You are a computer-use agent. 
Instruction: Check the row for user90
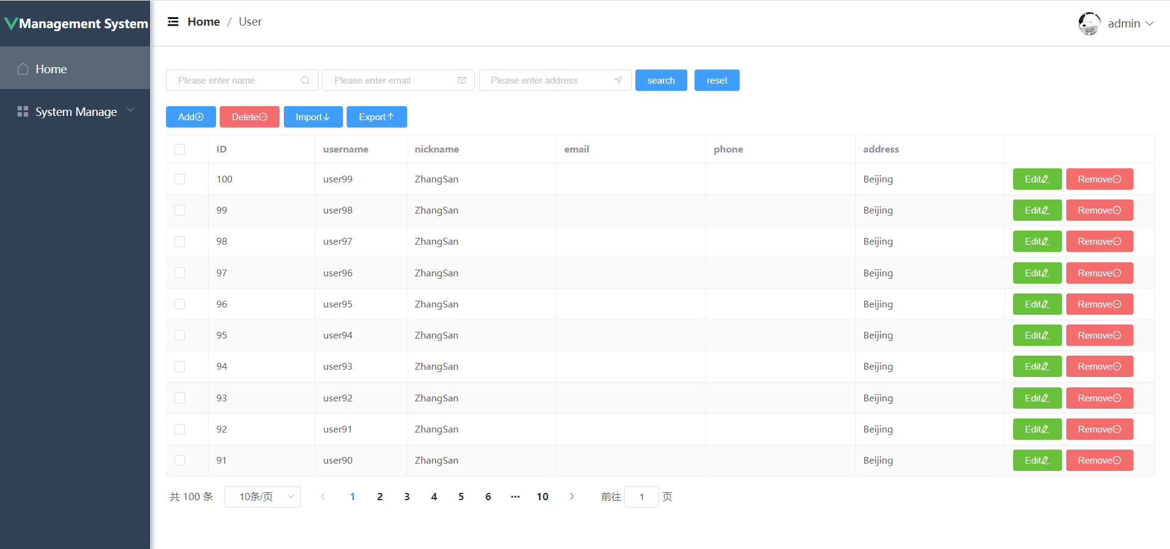[x=179, y=461]
